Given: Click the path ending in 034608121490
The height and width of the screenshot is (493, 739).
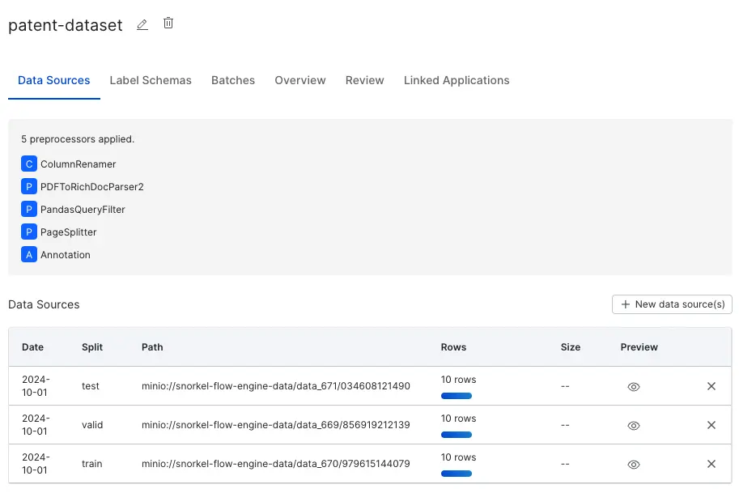Looking at the screenshot, I should [x=276, y=386].
